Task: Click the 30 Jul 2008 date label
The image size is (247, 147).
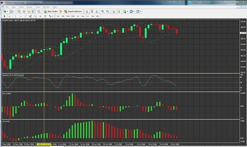Action: point(175,144)
